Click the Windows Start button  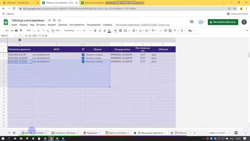pos(3,138)
